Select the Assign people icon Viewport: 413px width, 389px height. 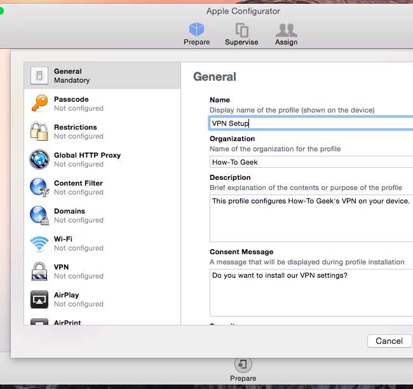[286, 30]
